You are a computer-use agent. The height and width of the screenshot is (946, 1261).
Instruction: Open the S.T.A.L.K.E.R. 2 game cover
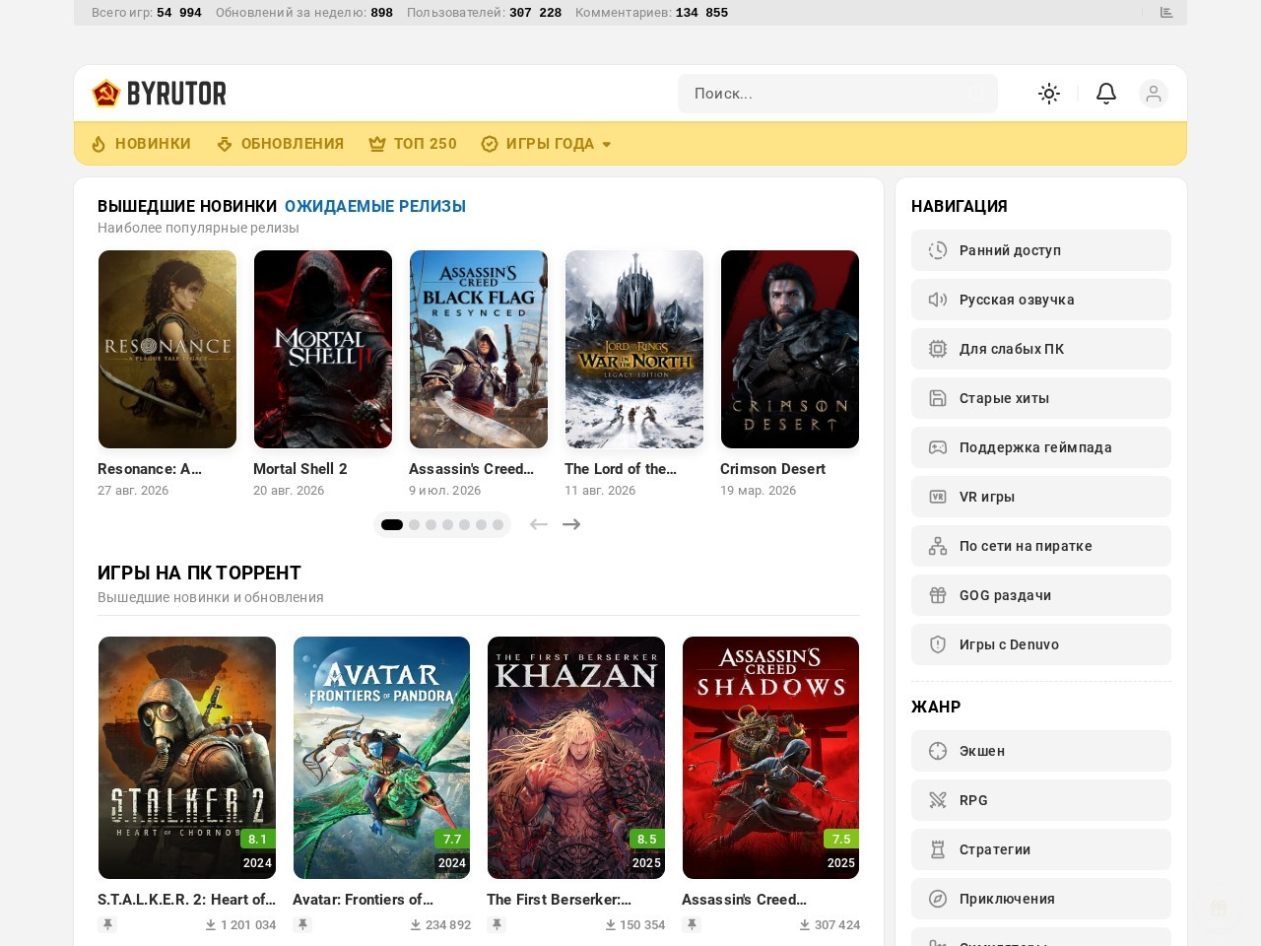(187, 758)
